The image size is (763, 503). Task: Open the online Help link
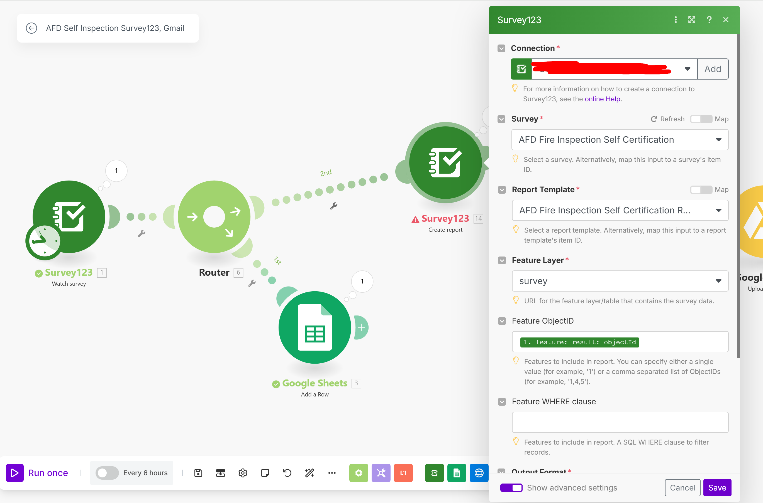pos(603,99)
